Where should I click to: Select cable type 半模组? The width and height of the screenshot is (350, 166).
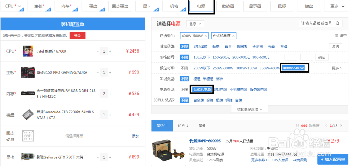pos(208,79)
